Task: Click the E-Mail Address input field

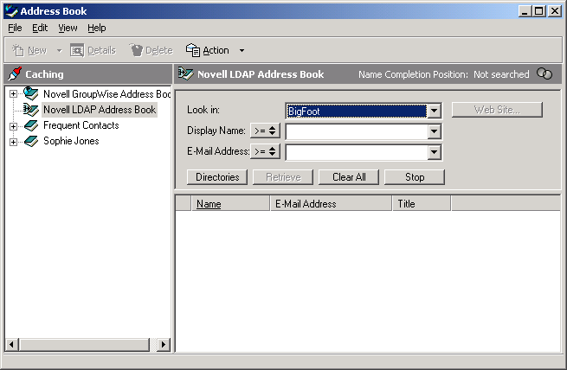Action: tap(356, 152)
